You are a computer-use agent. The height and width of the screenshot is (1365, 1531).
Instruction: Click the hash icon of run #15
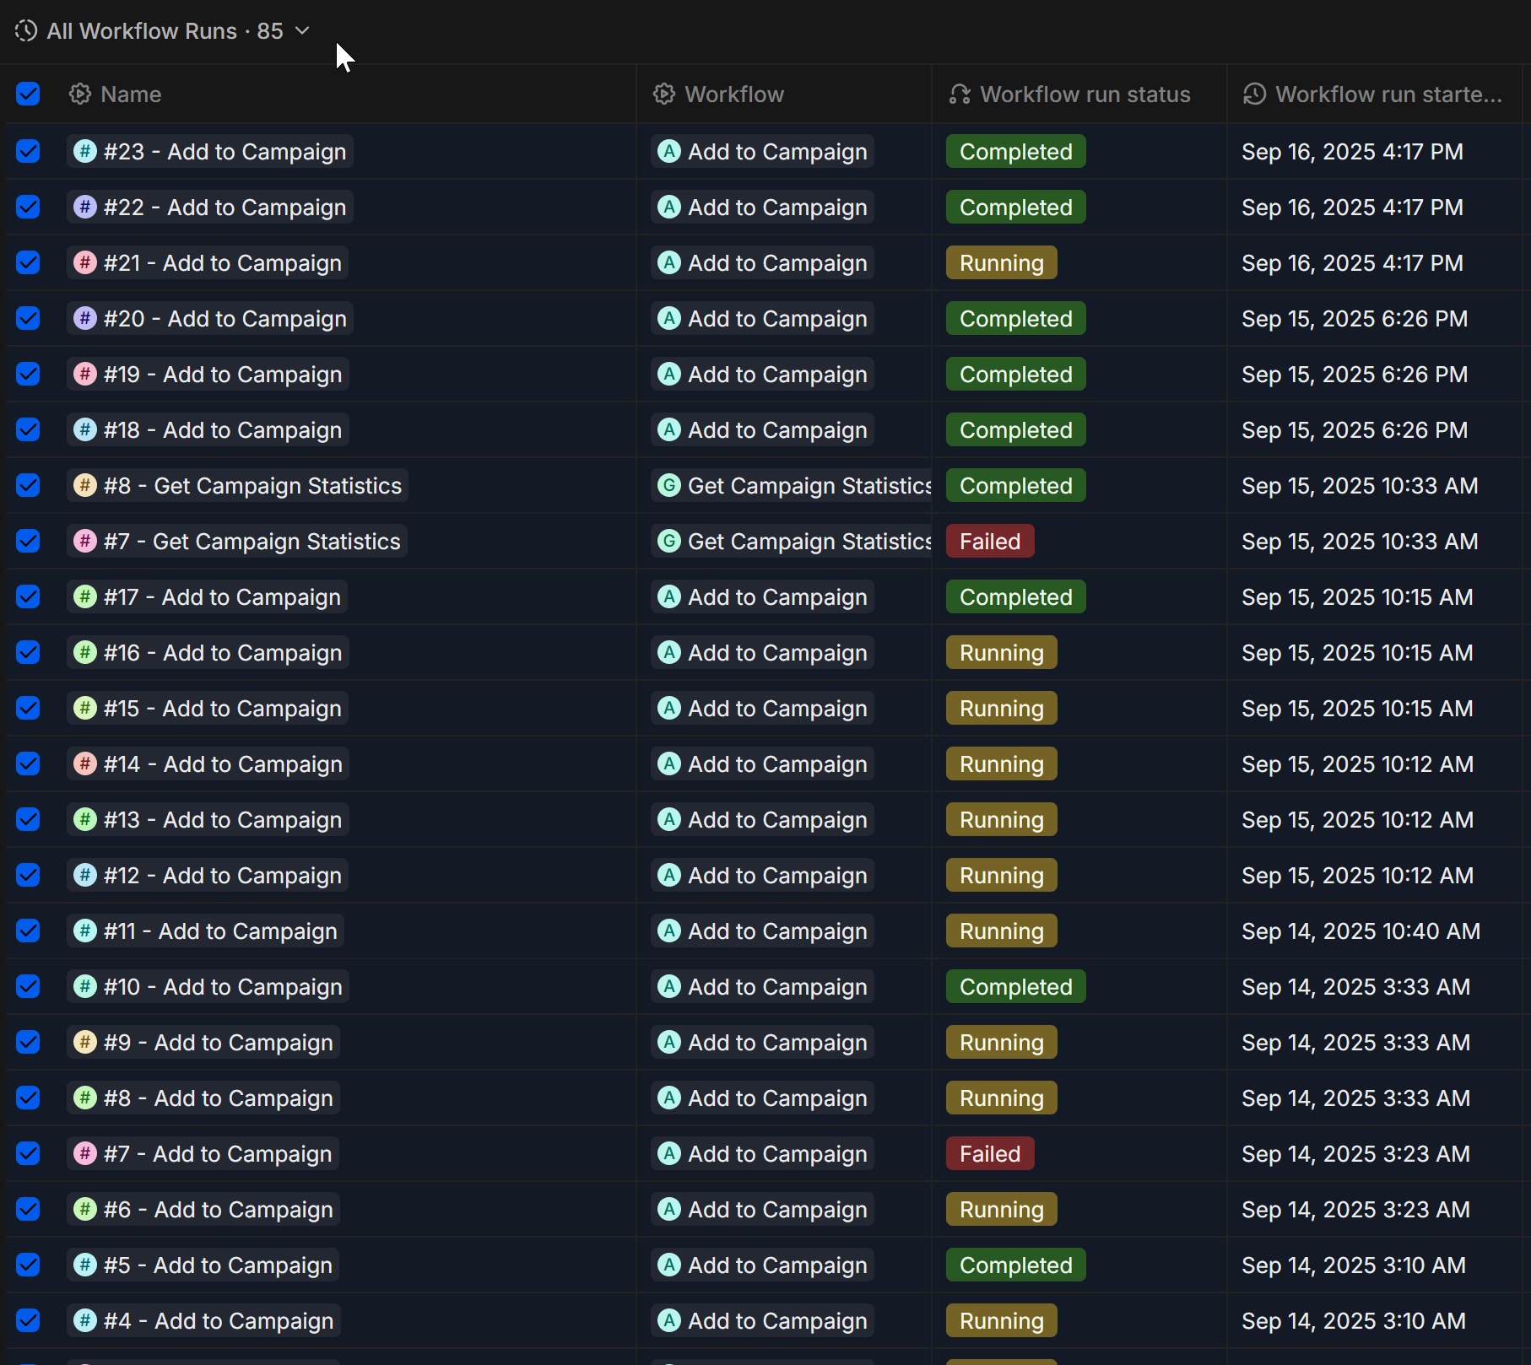coord(85,708)
